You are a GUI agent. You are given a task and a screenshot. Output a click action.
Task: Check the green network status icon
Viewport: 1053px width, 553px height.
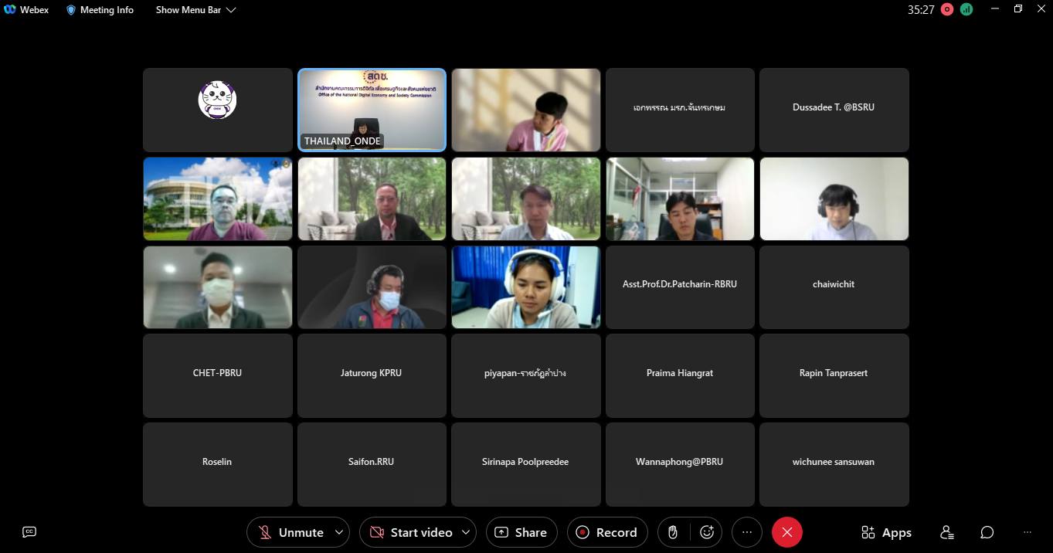point(966,10)
